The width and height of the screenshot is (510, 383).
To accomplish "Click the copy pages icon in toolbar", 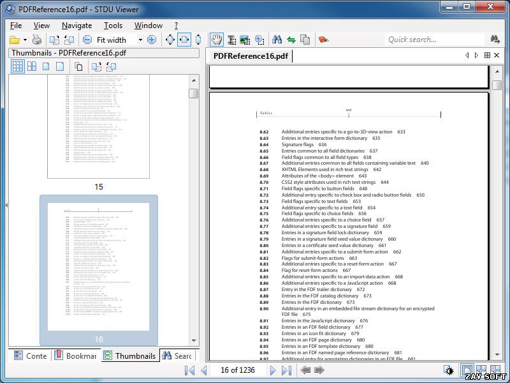I will [x=305, y=40].
